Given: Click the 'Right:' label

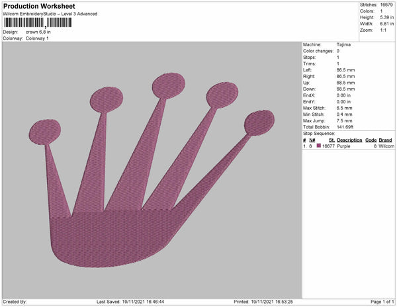Looking at the screenshot, I should pyautogui.click(x=309, y=76).
